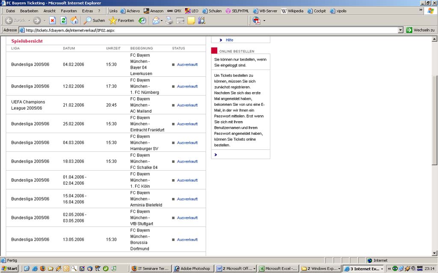Click the arrow link below the registration text
This screenshot has width=438, height=273.
[216, 154]
